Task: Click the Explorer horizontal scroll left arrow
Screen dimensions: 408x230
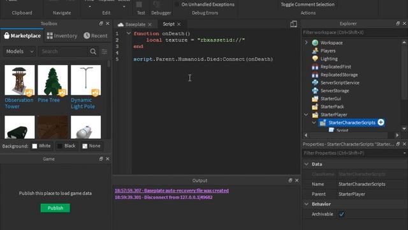Action: coord(306,135)
